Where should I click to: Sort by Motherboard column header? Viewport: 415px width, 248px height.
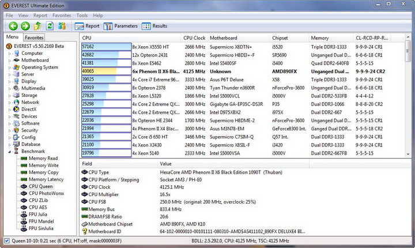pyautogui.click(x=239, y=38)
